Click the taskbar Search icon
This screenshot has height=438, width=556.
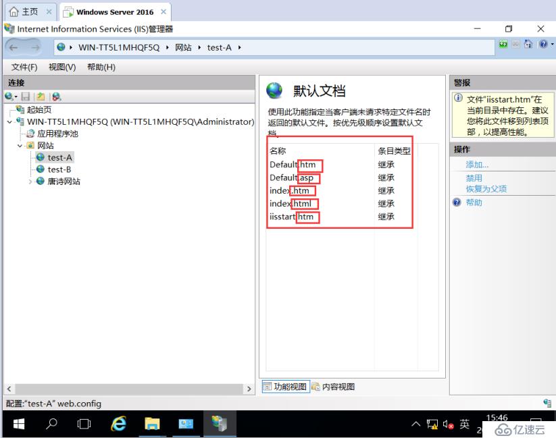pos(51,424)
